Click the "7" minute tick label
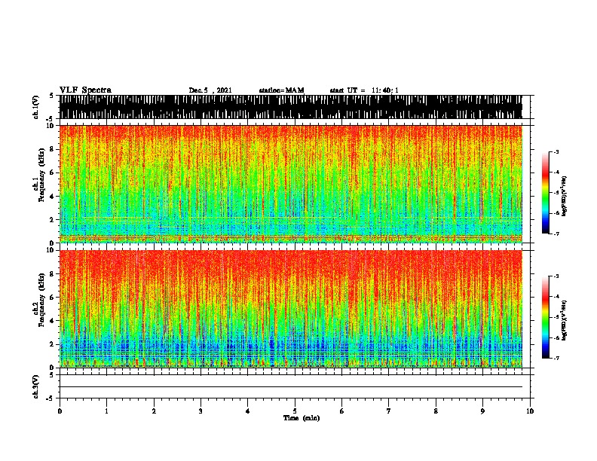Image resolution: width=597 pixels, height=461 pixels. point(389,411)
